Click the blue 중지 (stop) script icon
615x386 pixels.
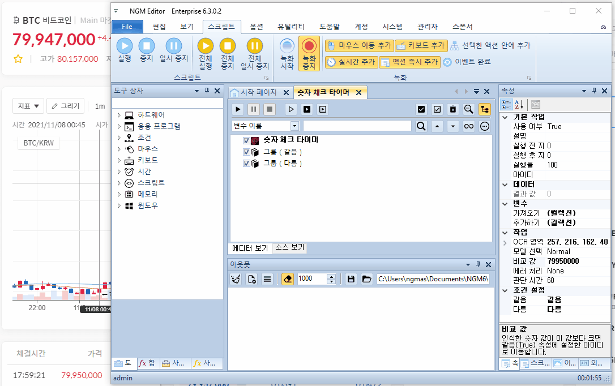click(146, 46)
